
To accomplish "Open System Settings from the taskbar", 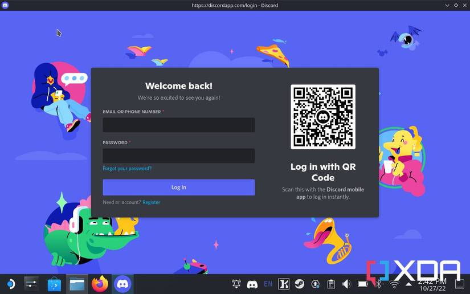I will click(x=31, y=284).
